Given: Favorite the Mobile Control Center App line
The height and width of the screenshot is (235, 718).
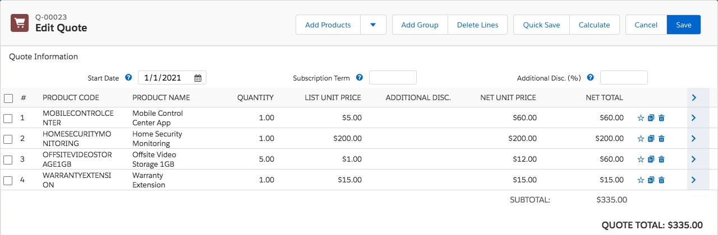Looking at the screenshot, I should pyautogui.click(x=641, y=118).
